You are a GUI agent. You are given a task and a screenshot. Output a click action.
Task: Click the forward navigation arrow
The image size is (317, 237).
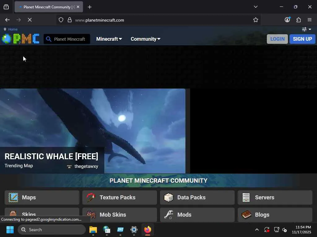(x=18, y=20)
